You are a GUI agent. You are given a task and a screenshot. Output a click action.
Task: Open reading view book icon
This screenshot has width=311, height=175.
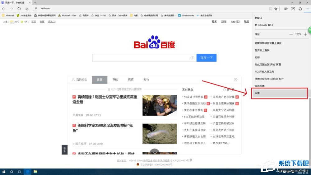270,9
